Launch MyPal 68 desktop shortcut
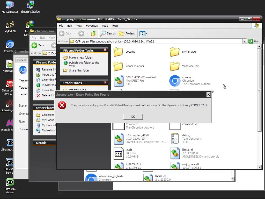This screenshot has height=199, width=265. click(x=10, y=27)
